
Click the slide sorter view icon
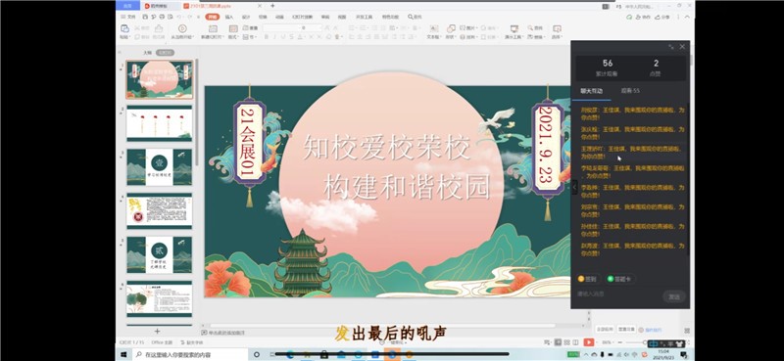[x=566, y=342]
